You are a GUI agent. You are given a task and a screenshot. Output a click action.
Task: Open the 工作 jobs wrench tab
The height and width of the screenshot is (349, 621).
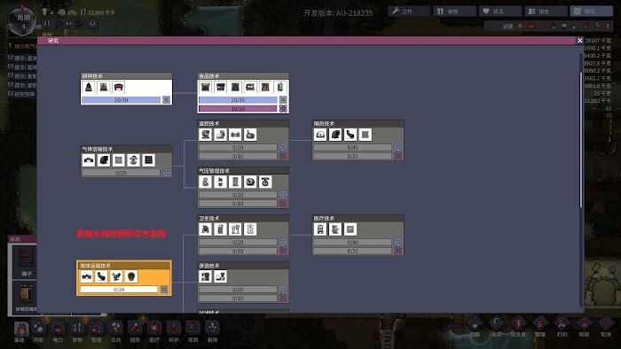tap(409, 11)
